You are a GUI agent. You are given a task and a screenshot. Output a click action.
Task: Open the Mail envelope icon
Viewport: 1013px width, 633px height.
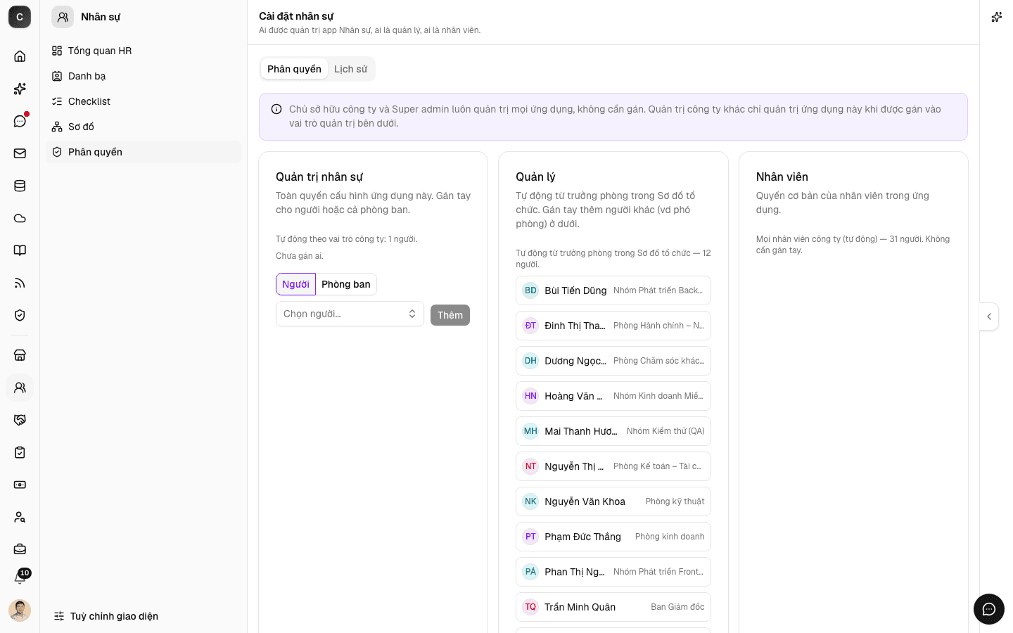[x=20, y=153]
